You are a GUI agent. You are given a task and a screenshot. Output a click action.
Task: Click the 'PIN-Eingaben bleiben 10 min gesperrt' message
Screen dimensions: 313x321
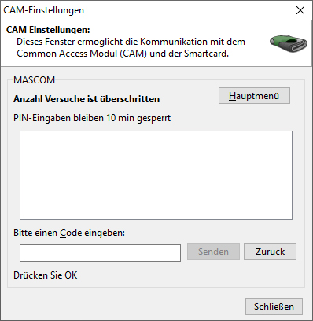(x=92, y=118)
